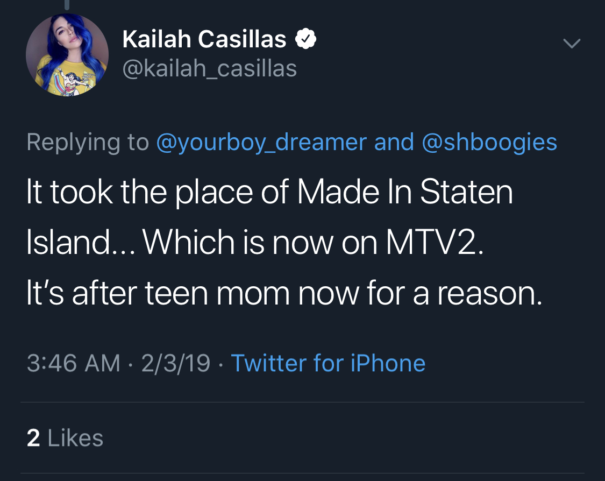The height and width of the screenshot is (481, 605).
Task: Click the Made In Staten text line
Action: tap(269, 192)
